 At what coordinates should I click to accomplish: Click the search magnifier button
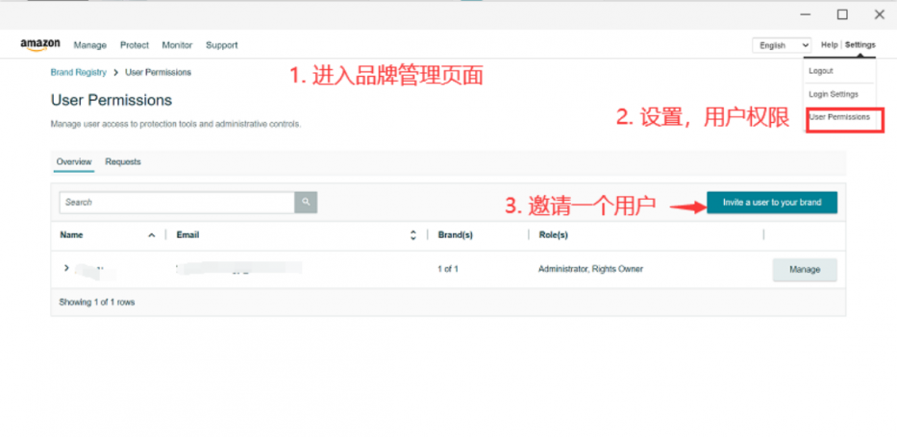tap(306, 202)
